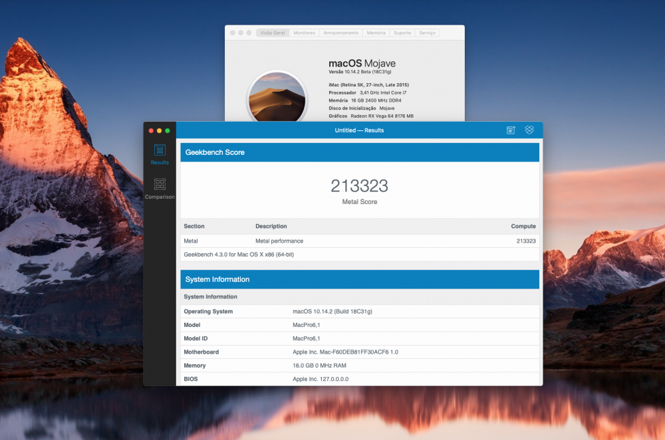
Task: Click the 'Disco de Inicialização Mojave' line
Action: pyautogui.click(x=361, y=108)
